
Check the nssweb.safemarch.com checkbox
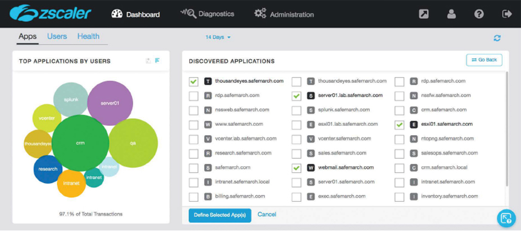(x=193, y=110)
